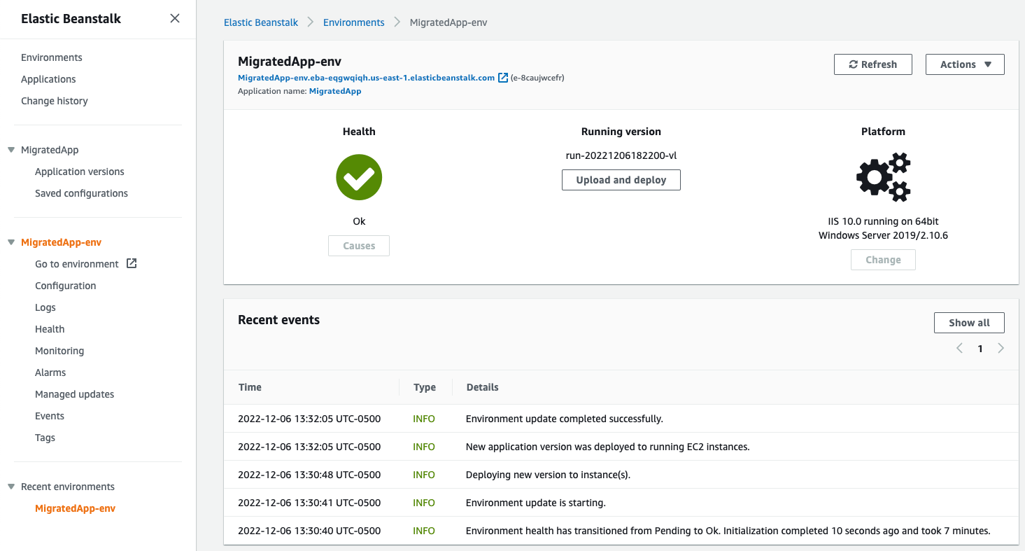The image size is (1025, 551).
Task: Click Go to environment link
Action: coord(77,264)
